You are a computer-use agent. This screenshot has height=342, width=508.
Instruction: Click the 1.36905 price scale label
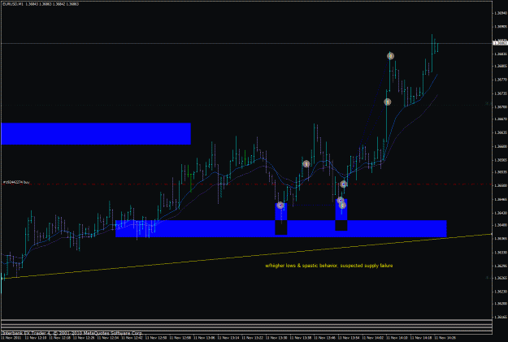click(x=501, y=27)
